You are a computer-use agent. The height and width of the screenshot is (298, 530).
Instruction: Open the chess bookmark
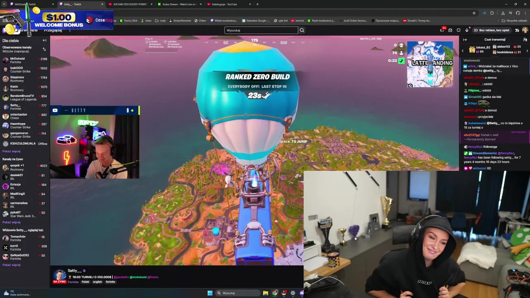(146, 21)
